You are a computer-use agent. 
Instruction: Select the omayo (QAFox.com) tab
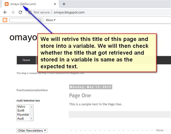click(x=30, y=4)
